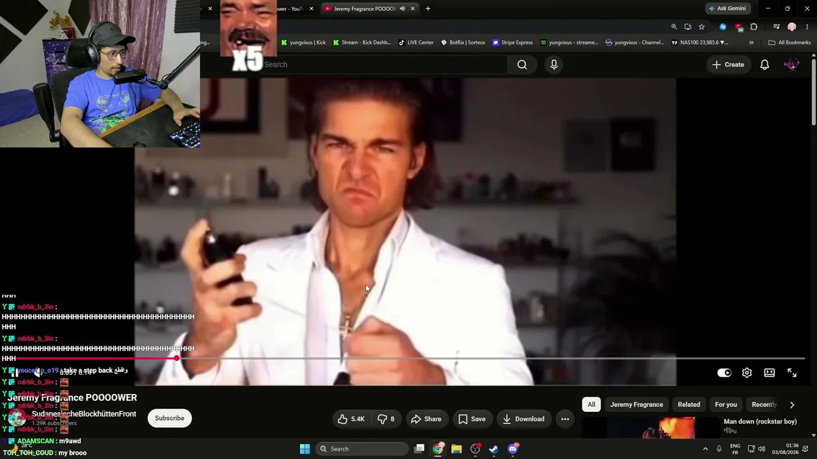
Task: Open Chrome media controls icon
Action: pyautogui.click(x=776, y=27)
